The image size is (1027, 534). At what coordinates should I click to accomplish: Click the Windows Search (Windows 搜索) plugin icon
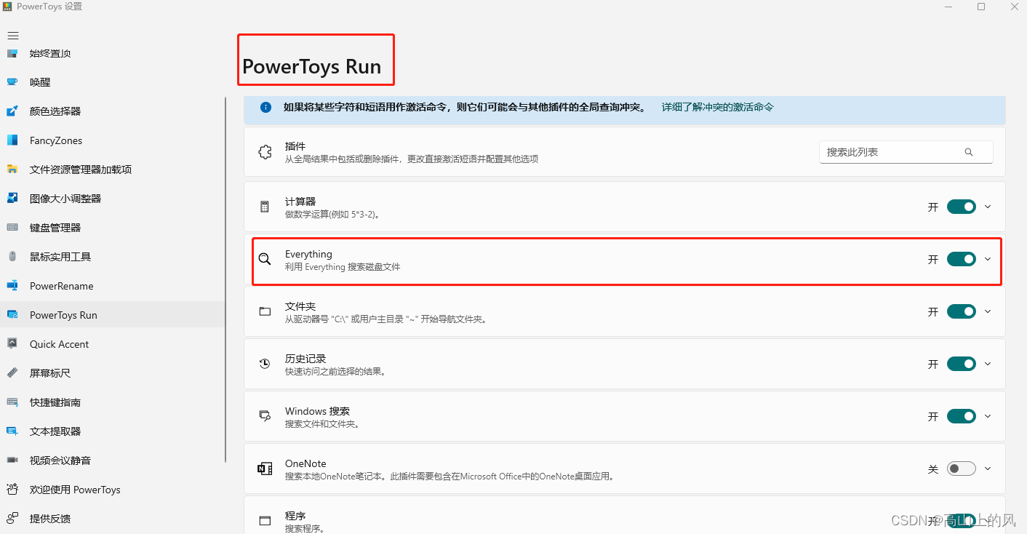(x=265, y=416)
